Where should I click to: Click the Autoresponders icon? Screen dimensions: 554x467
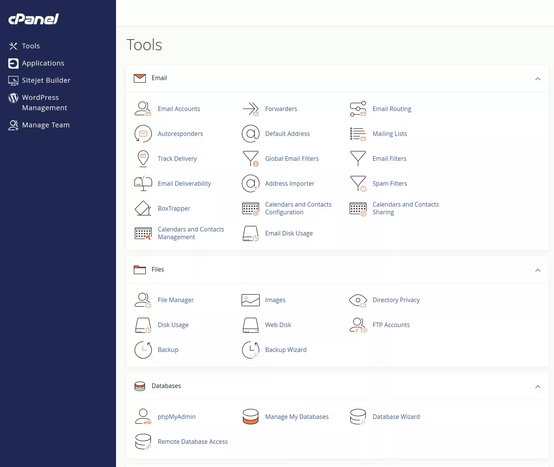tap(143, 134)
